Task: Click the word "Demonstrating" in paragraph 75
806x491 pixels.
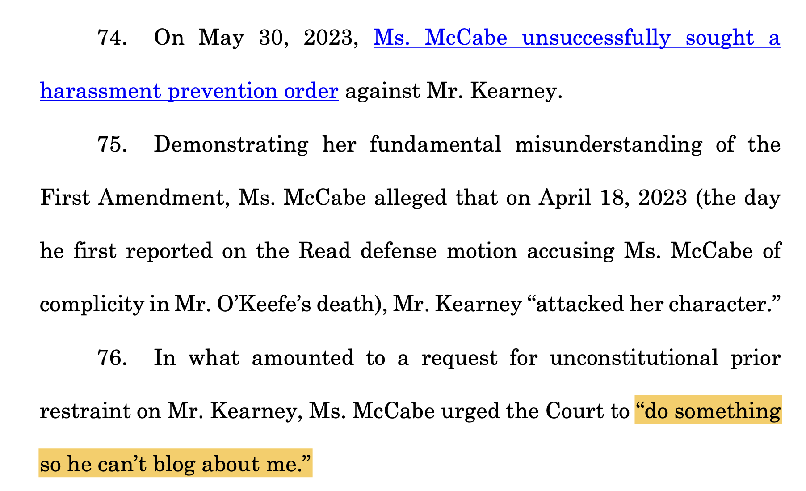Action: coord(231,145)
